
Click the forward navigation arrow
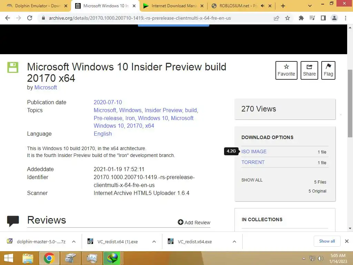19,18
